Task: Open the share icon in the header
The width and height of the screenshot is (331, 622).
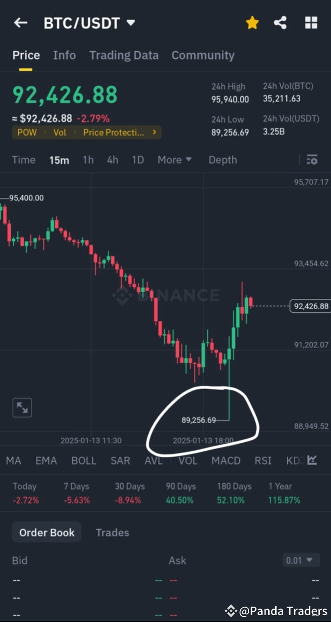Action: click(280, 22)
